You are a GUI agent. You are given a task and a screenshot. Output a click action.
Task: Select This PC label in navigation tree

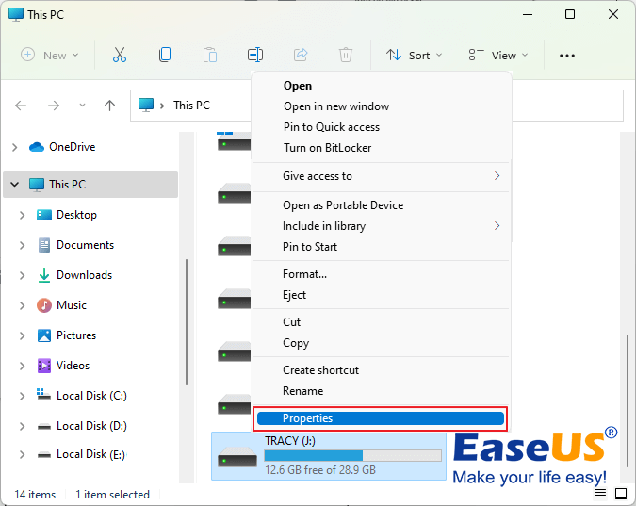pos(67,185)
